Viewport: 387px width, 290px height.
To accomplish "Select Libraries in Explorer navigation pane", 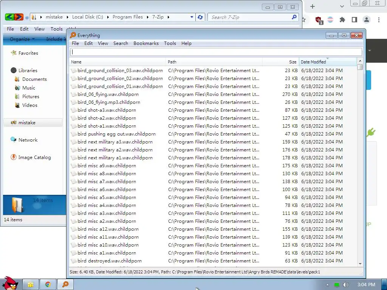I will (x=24, y=70).
